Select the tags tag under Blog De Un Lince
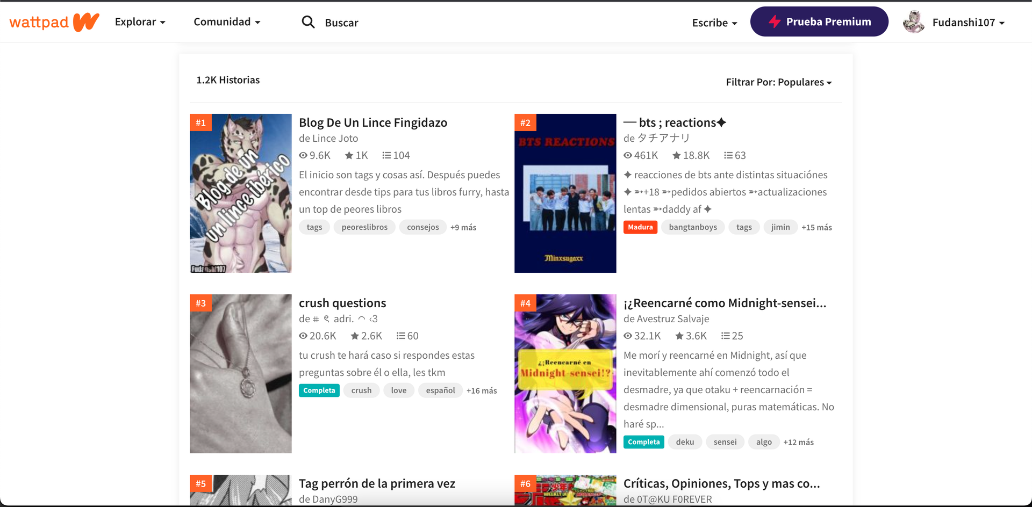 [314, 227]
